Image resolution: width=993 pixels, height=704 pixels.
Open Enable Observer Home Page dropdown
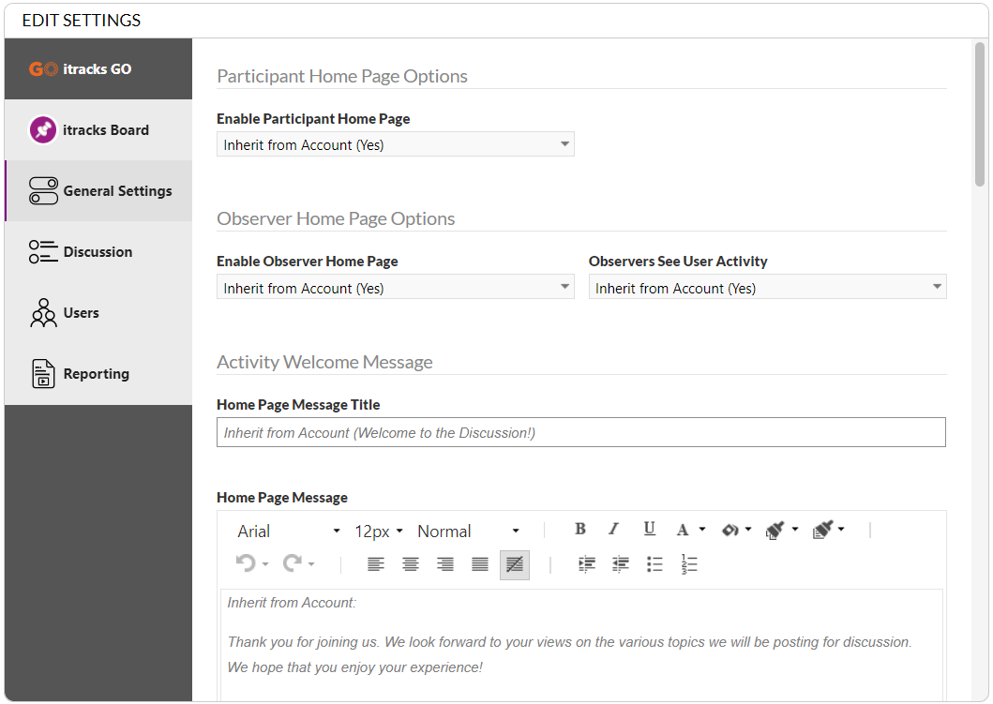(x=395, y=287)
